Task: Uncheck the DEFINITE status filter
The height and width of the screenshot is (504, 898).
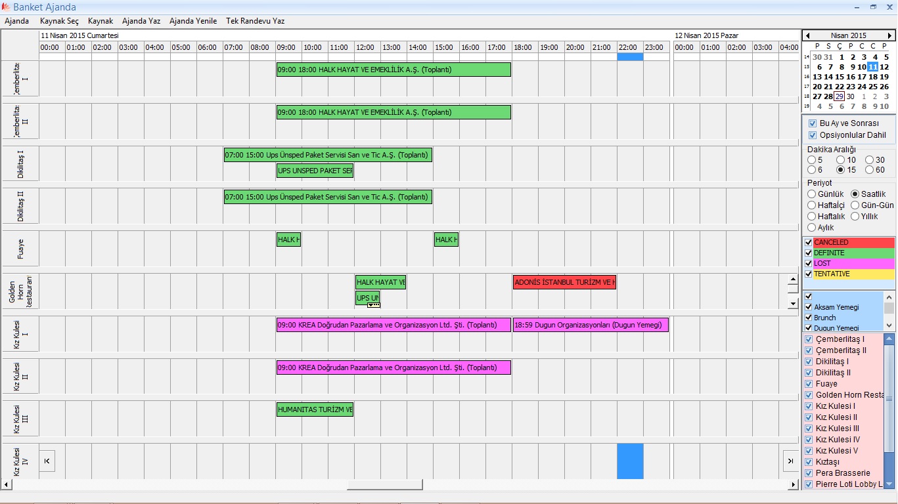Action: (x=809, y=253)
